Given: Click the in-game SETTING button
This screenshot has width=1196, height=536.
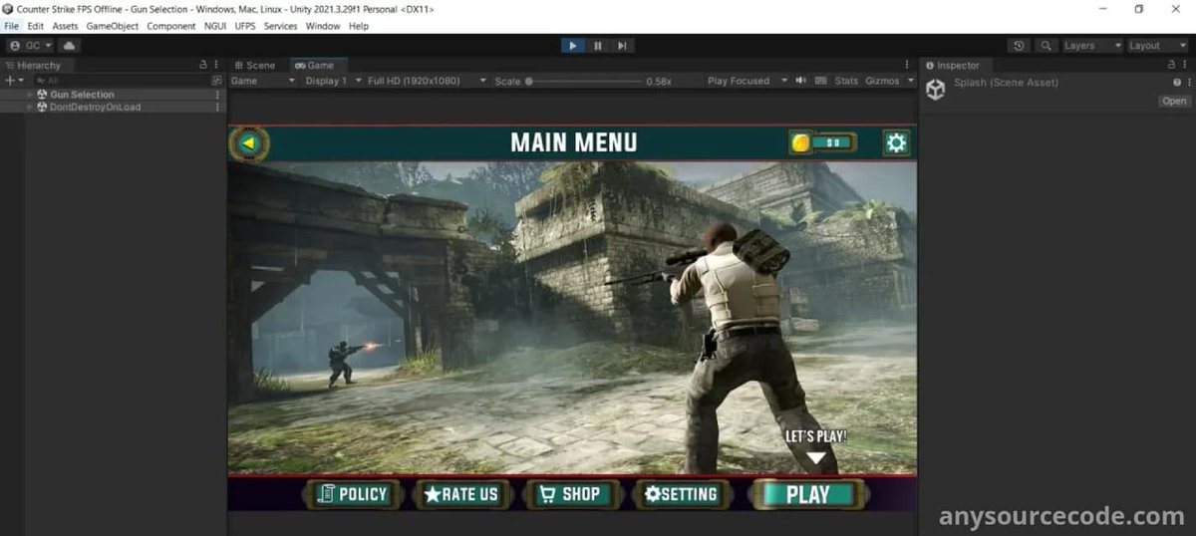Looking at the screenshot, I should tap(681, 493).
